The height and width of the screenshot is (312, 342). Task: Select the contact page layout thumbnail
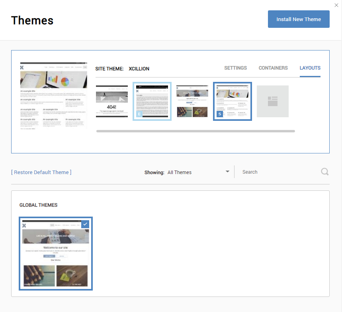tap(192, 101)
